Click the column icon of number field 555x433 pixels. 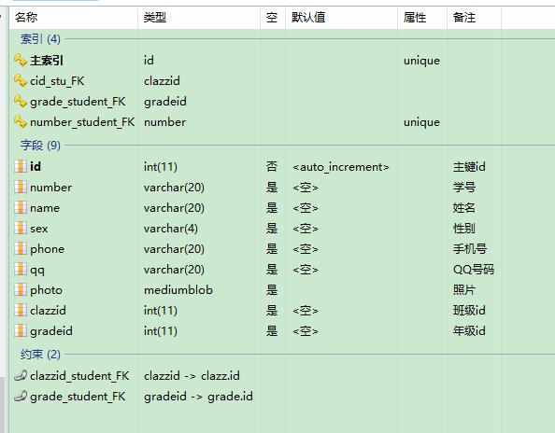[21, 187]
